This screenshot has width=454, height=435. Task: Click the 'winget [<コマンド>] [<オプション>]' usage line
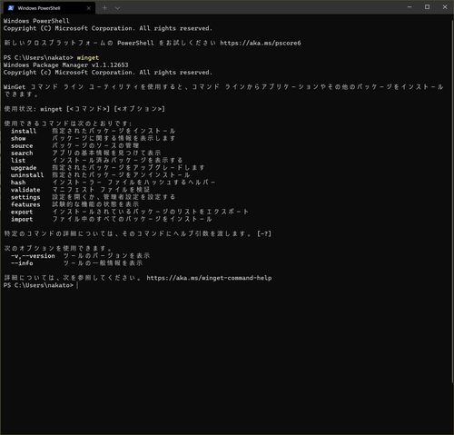[103, 109]
